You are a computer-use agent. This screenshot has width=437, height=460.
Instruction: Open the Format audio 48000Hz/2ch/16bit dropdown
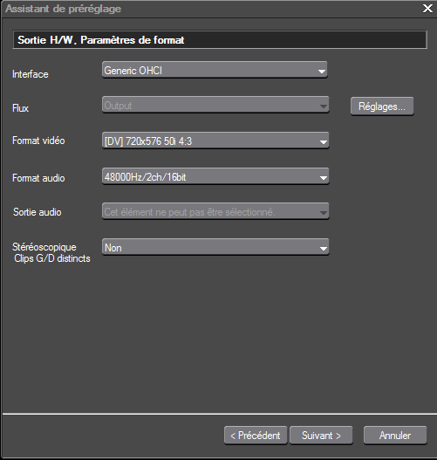(215, 176)
